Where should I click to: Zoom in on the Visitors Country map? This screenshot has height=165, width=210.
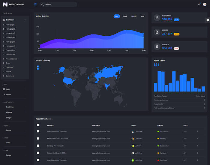pyautogui.click(x=38, y=66)
